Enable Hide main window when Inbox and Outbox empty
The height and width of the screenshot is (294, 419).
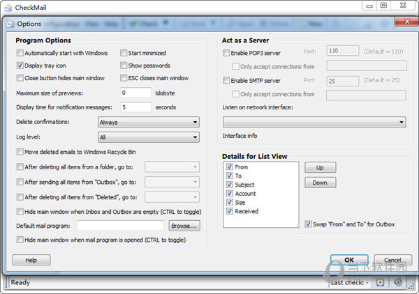(x=20, y=212)
